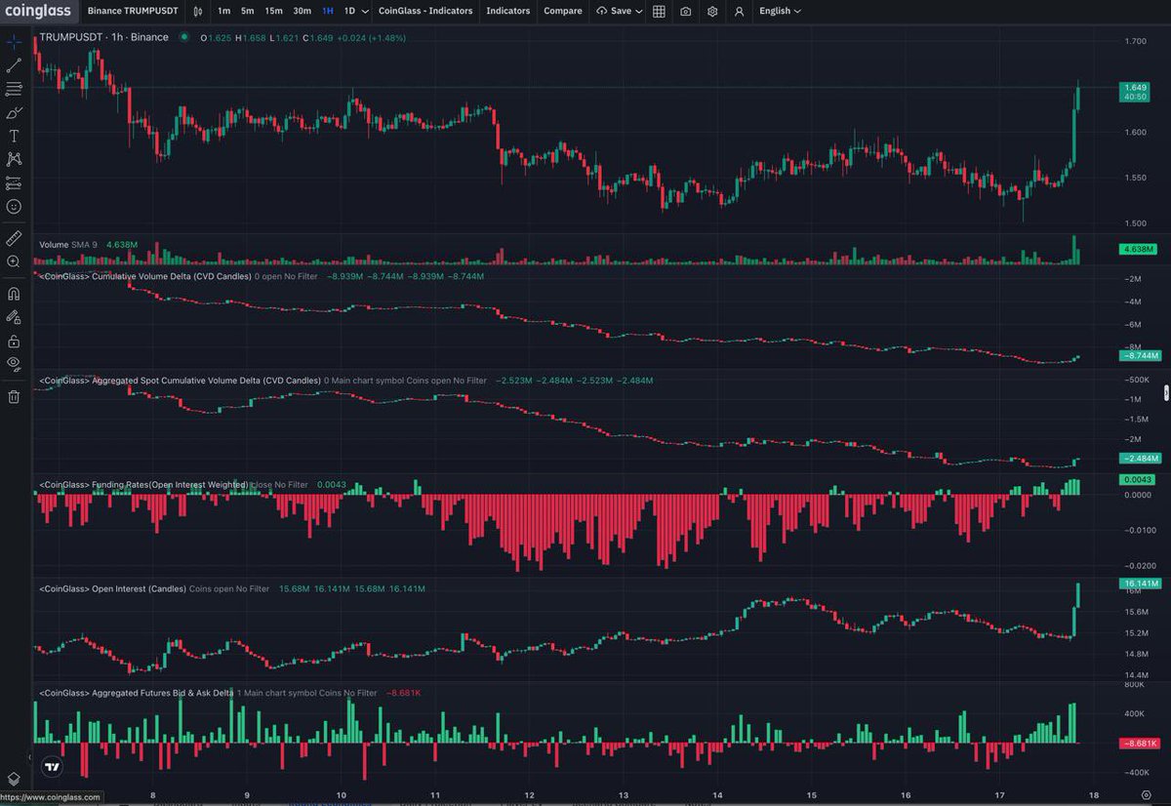Open the object tree layers icon
The width and height of the screenshot is (1171, 806).
tap(14, 778)
